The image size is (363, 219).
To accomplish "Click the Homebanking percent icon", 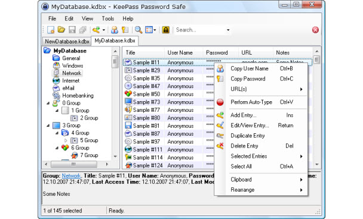I will coord(56,95).
